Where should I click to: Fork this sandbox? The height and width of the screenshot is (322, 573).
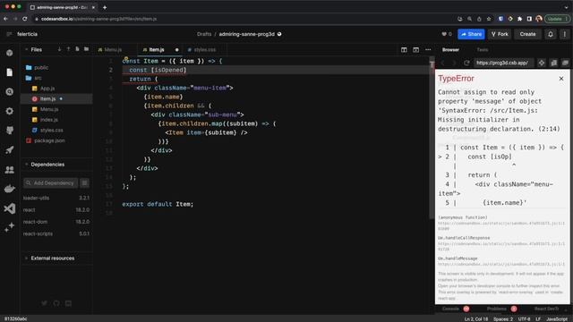(500, 34)
